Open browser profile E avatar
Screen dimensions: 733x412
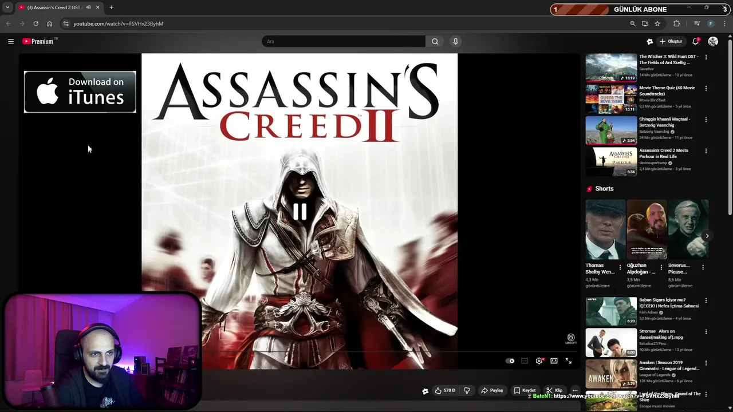(711, 23)
